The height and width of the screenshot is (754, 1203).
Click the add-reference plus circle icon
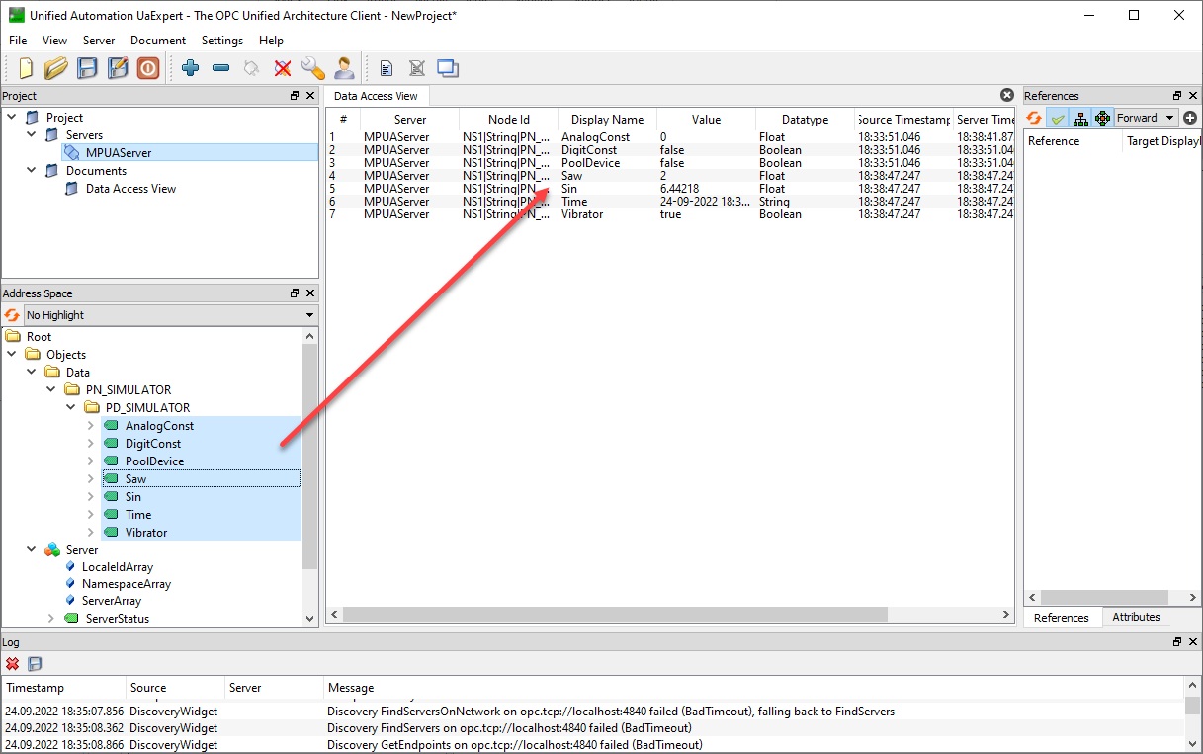point(1190,118)
